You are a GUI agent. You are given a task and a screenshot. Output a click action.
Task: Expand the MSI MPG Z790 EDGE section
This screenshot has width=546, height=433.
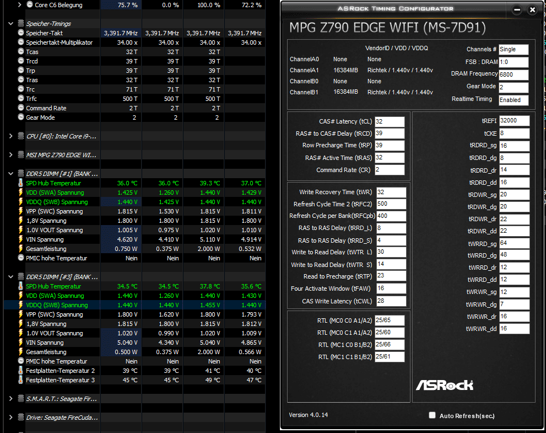(x=11, y=155)
